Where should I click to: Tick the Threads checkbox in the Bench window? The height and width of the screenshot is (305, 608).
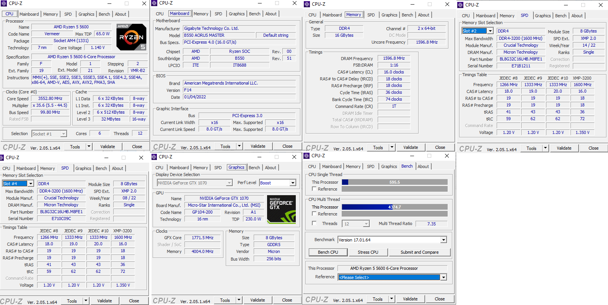coord(314,223)
